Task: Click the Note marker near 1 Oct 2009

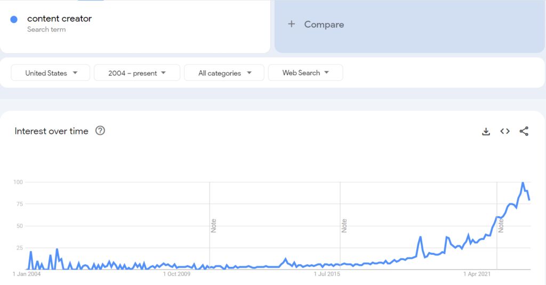Action: (x=214, y=225)
